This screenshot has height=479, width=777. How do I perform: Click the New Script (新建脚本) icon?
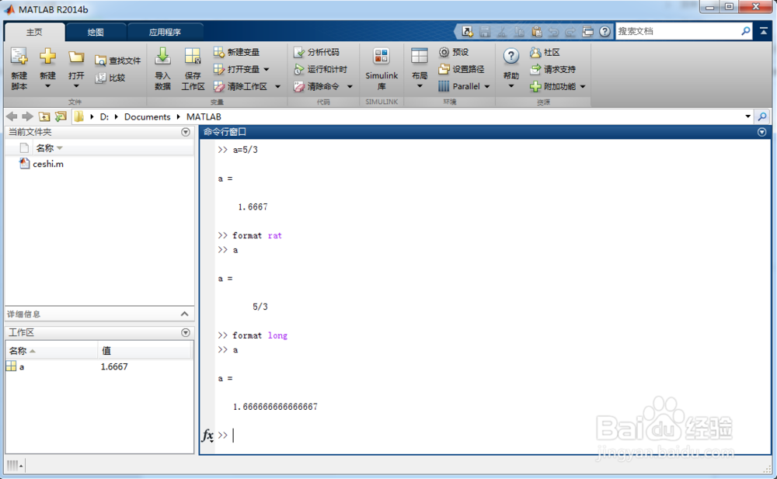19,57
